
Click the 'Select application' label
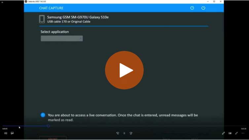pyautogui.click(x=54, y=32)
